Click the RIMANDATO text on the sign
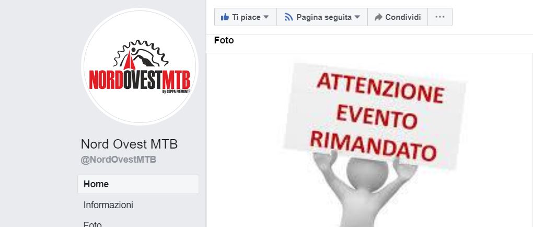 373,145
